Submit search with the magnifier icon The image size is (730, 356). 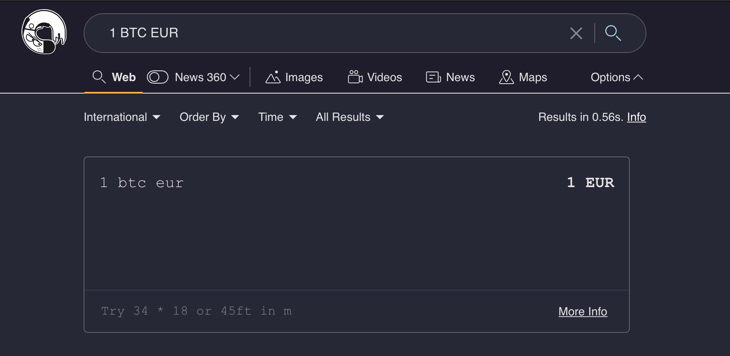(613, 33)
